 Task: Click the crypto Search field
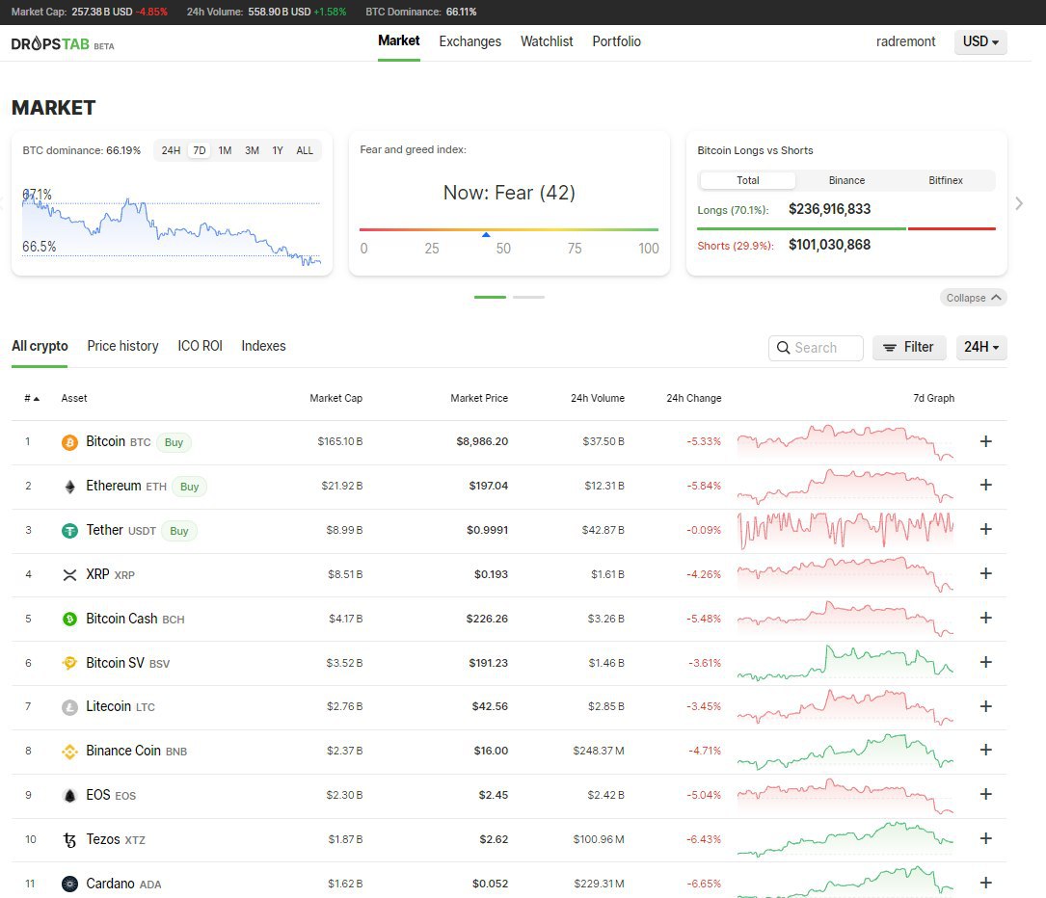(816, 348)
